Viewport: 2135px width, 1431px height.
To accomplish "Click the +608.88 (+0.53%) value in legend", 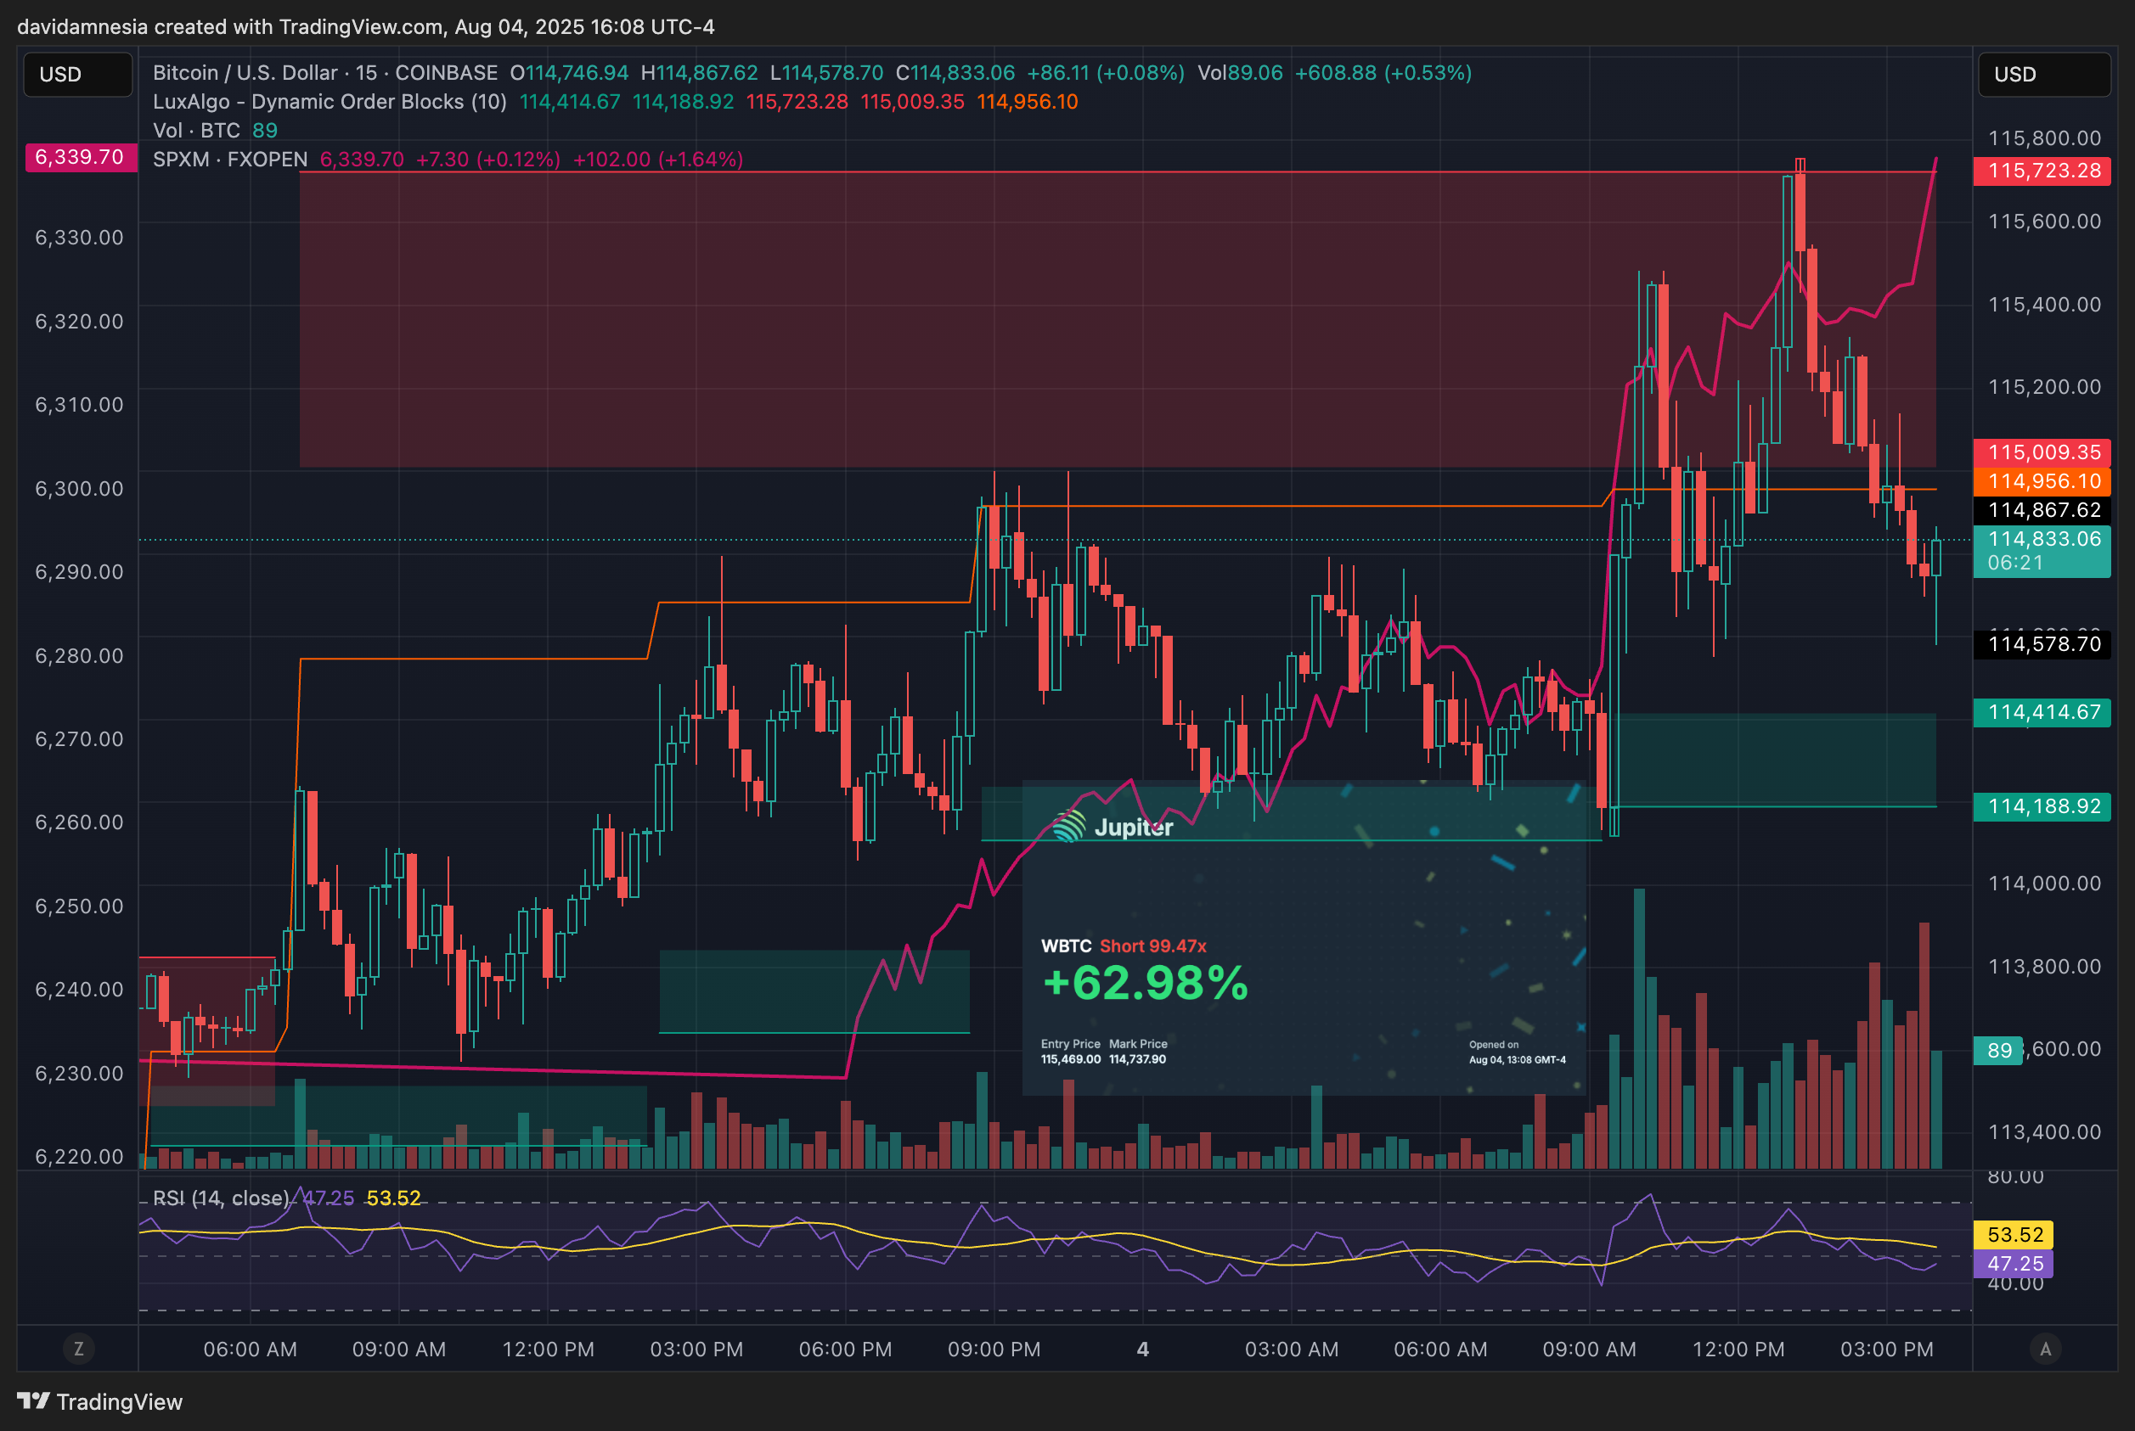I will click(x=1383, y=73).
